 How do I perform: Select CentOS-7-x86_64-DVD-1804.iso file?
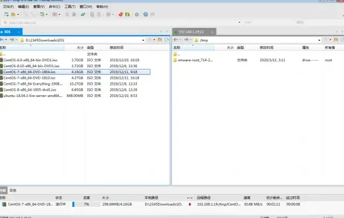tap(29, 72)
